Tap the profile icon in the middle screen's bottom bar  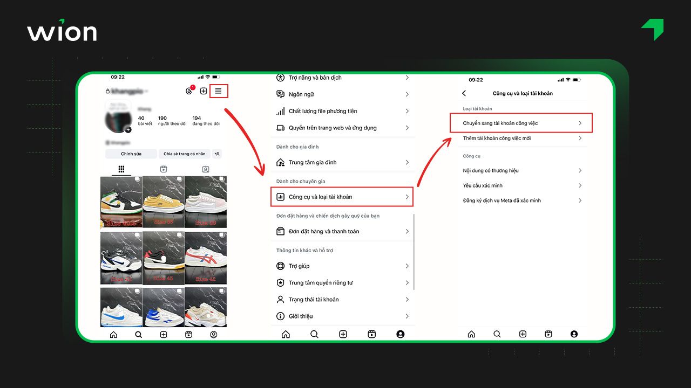[400, 334]
